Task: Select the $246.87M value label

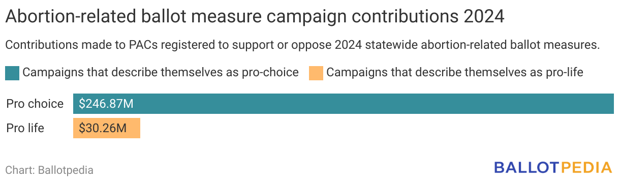Action: (106, 104)
